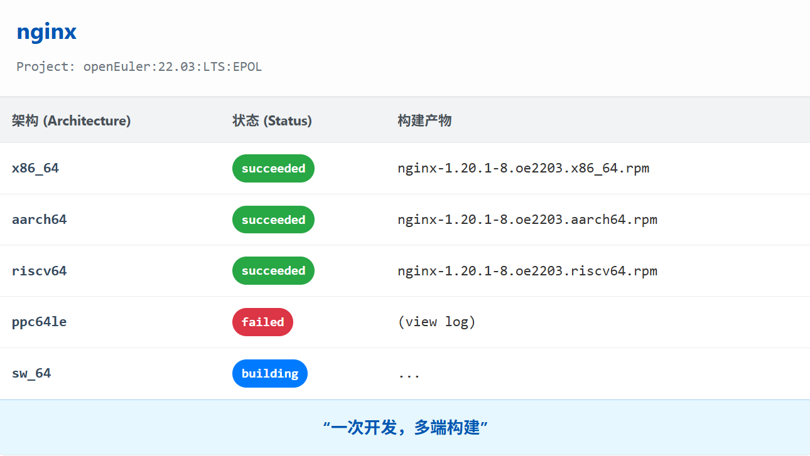Click the 架构 (Architecture) column header
The width and height of the screenshot is (810, 456).
72,120
